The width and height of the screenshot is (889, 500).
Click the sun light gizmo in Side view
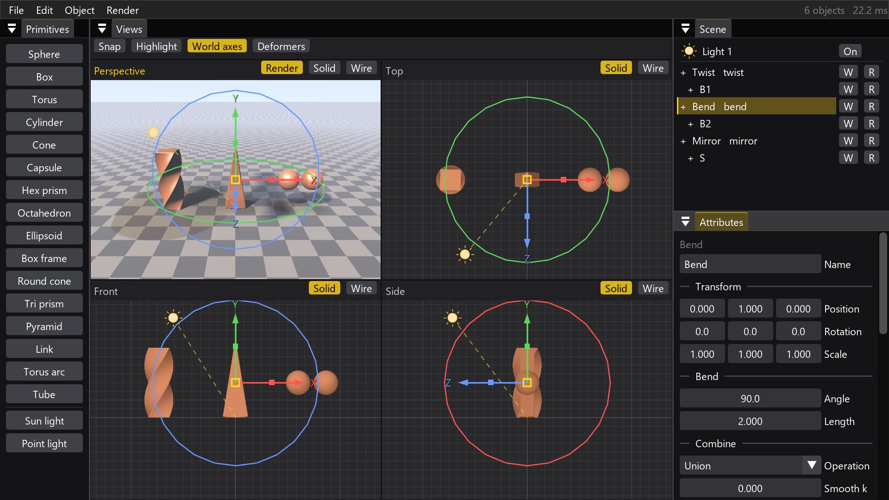[x=452, y=318]
